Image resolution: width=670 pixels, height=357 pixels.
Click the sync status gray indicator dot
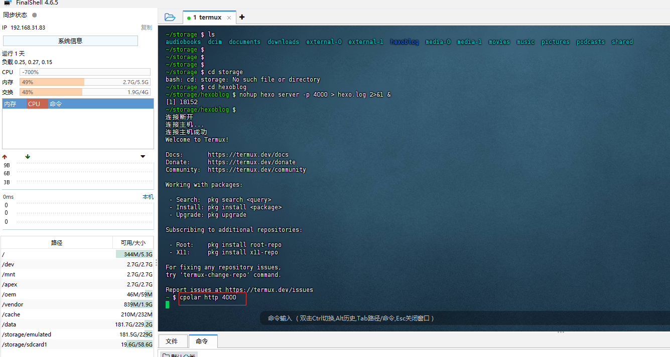[34, 15]
